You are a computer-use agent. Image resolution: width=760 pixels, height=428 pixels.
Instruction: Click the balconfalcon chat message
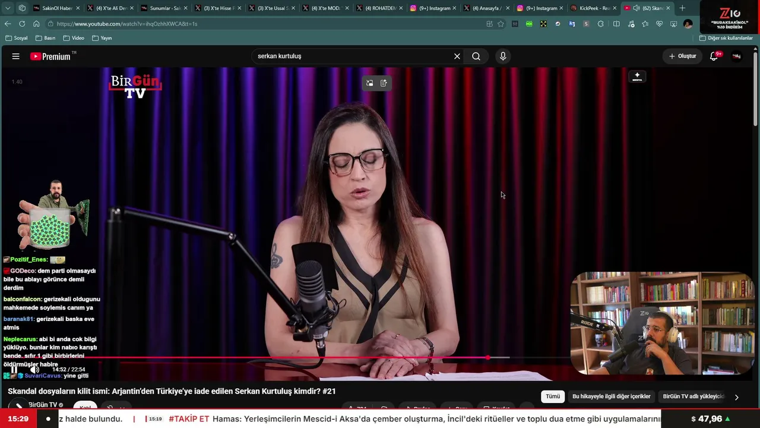[52, 303]
